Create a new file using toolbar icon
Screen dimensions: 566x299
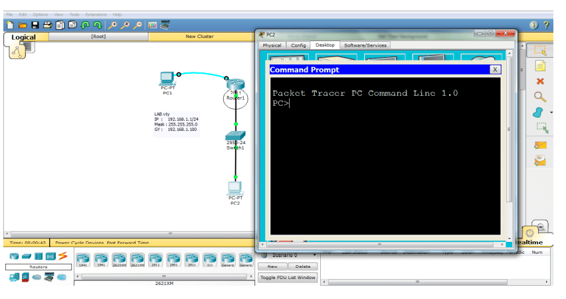point(10,25)
